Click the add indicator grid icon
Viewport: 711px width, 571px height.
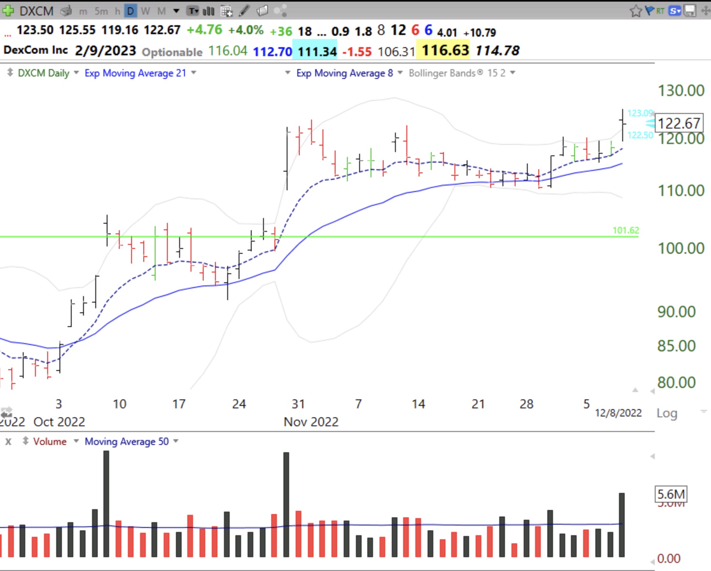point(226,11)
